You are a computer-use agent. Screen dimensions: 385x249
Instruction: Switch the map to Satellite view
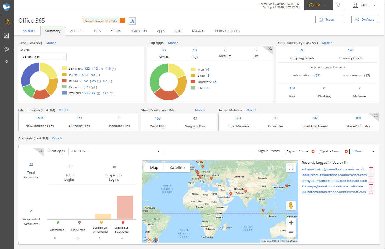[177, 168]
